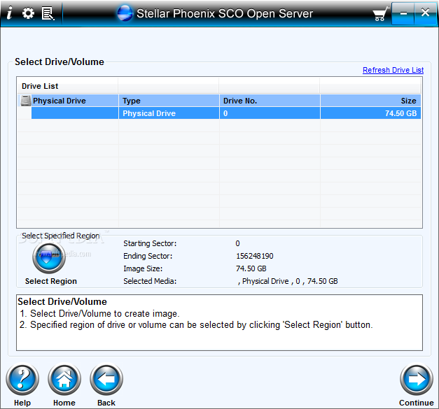Viewport: 439px width, 409px height.
Task: Click drive number 0 cell
Action: (x=270, y=113)
